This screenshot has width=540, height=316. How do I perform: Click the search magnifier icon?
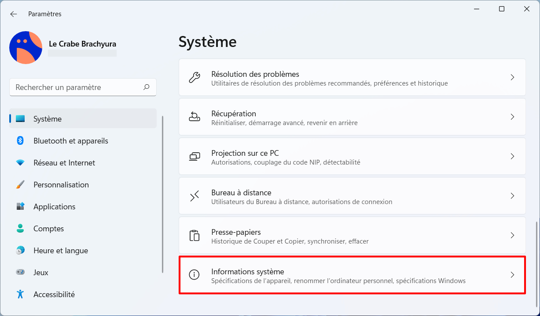point(147,87)
